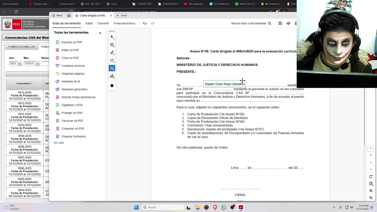Open WhatsApp from the taskbar

224,207
